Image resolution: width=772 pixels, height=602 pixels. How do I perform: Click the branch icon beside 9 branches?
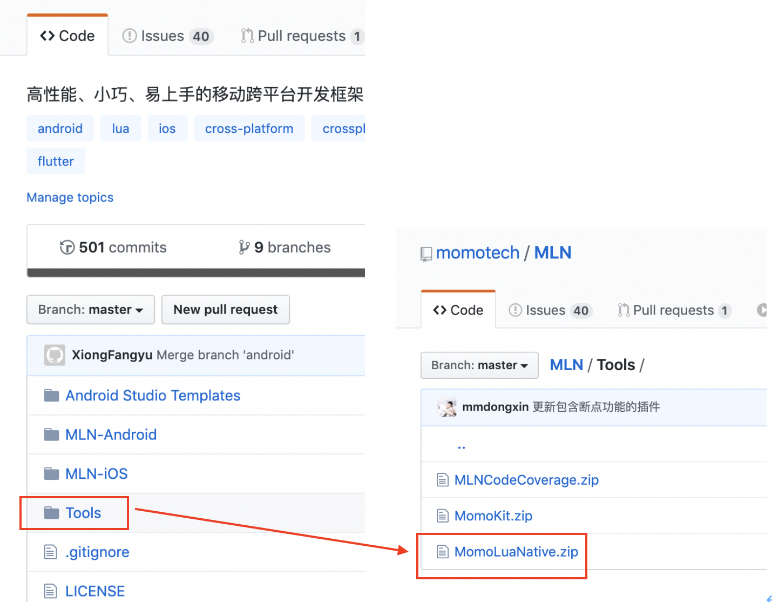(x=244, y=247)
